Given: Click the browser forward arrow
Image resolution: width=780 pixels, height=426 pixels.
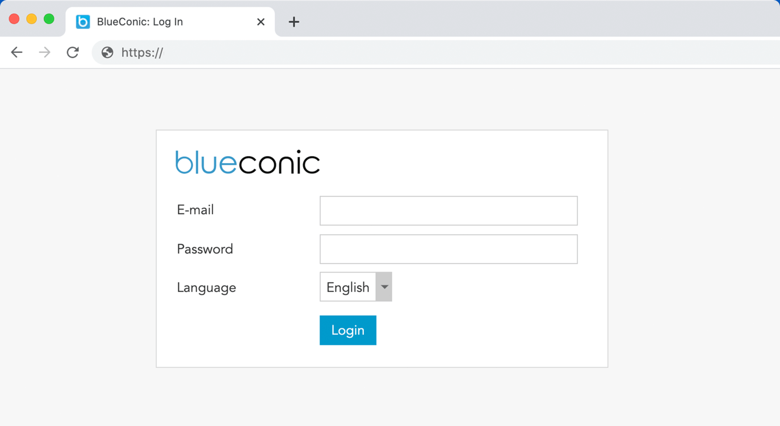Looking at the screenshot, I should pyautogui.click(x=44, y=52).
